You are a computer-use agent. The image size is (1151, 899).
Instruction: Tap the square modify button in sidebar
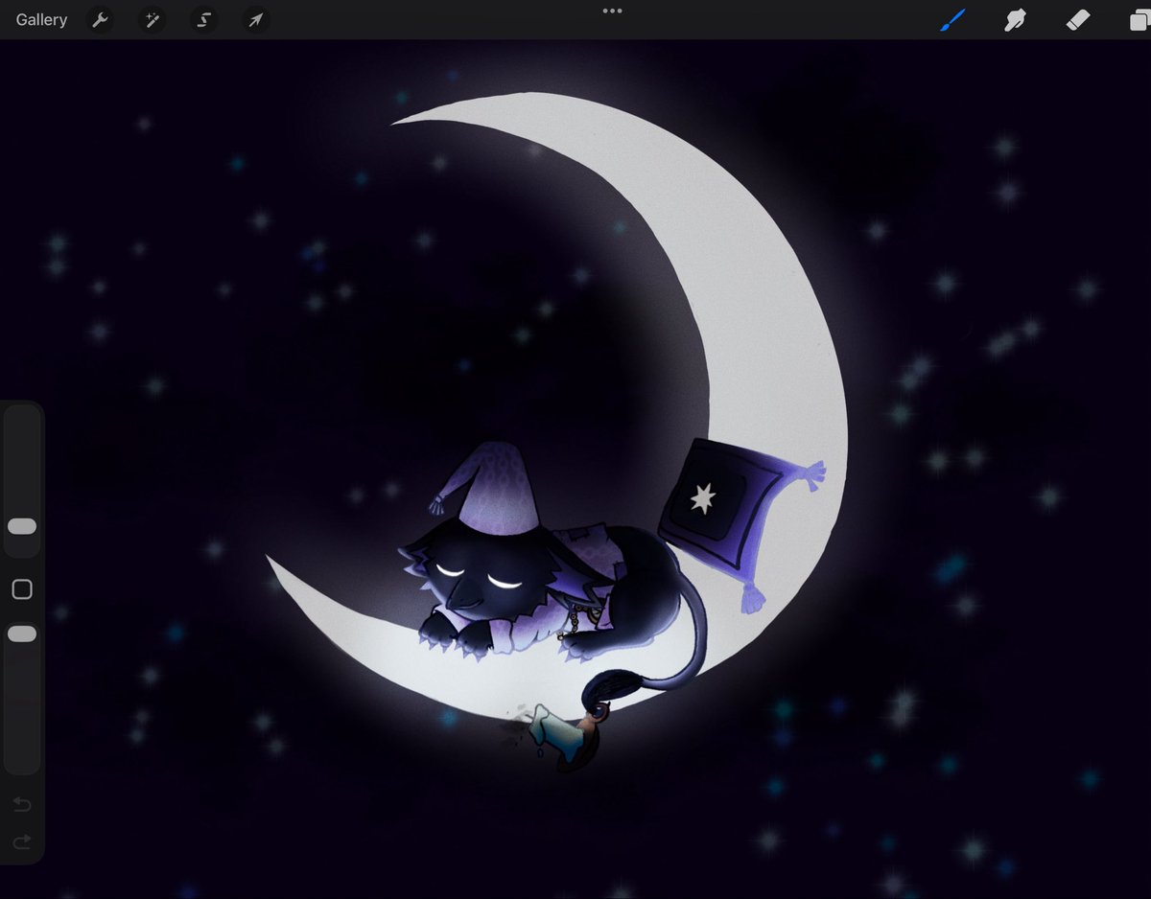pos(22,588)
